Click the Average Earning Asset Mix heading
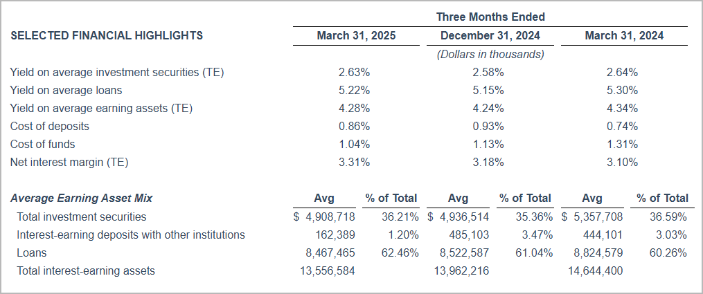 82,199
